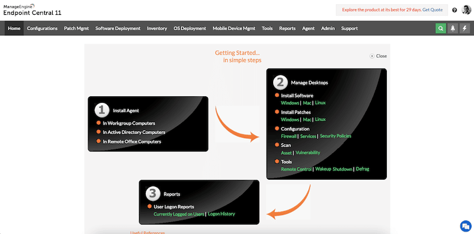Open Currently Logged on Users report
This screenshot has width=474, height=234.
[179, 214]
